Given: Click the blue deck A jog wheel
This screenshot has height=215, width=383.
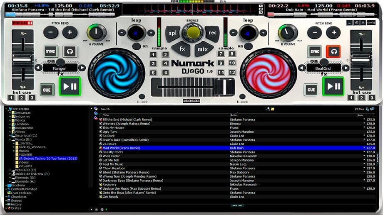Looking at the screenshot, I should pyautogui.click(x=117, y=73).
